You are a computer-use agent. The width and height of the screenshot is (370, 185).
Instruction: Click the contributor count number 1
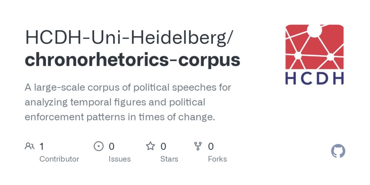41,147
